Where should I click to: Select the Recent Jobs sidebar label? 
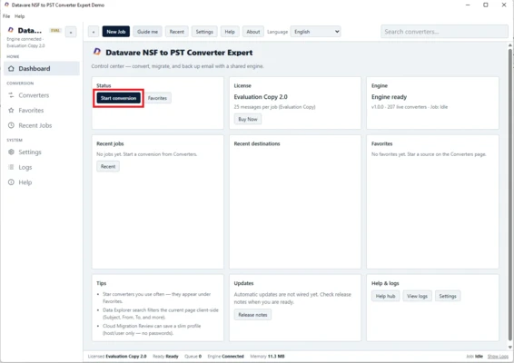(x=35, y=125)
